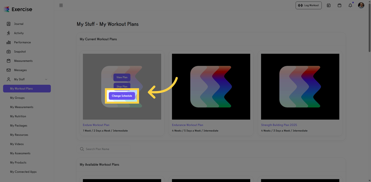Open the notifications bell icon
Image resolution: width=371 pixels, height=182 pixels.
point(350,5)
